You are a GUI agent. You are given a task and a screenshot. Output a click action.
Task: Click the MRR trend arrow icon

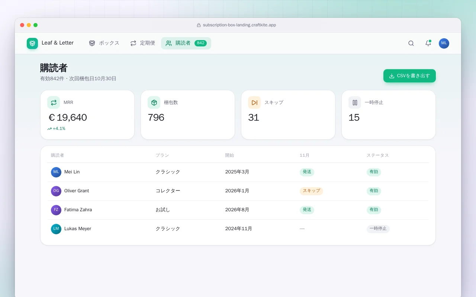49,129
